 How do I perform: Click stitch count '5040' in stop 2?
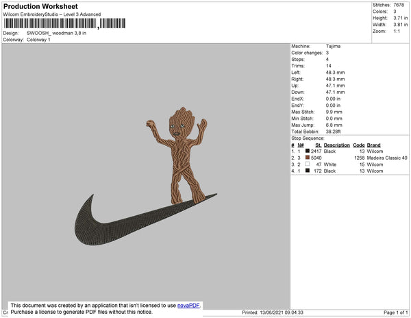tap(316, 158)
